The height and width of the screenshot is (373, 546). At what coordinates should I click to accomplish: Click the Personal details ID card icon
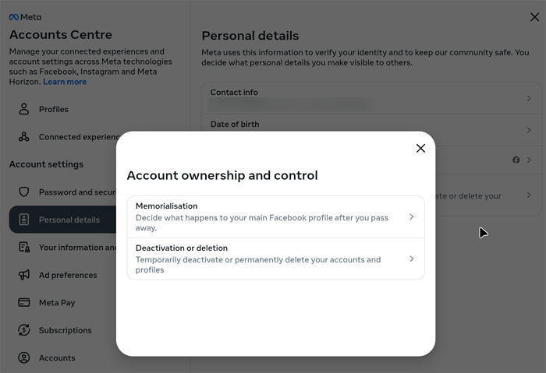(x=24, y=220)
